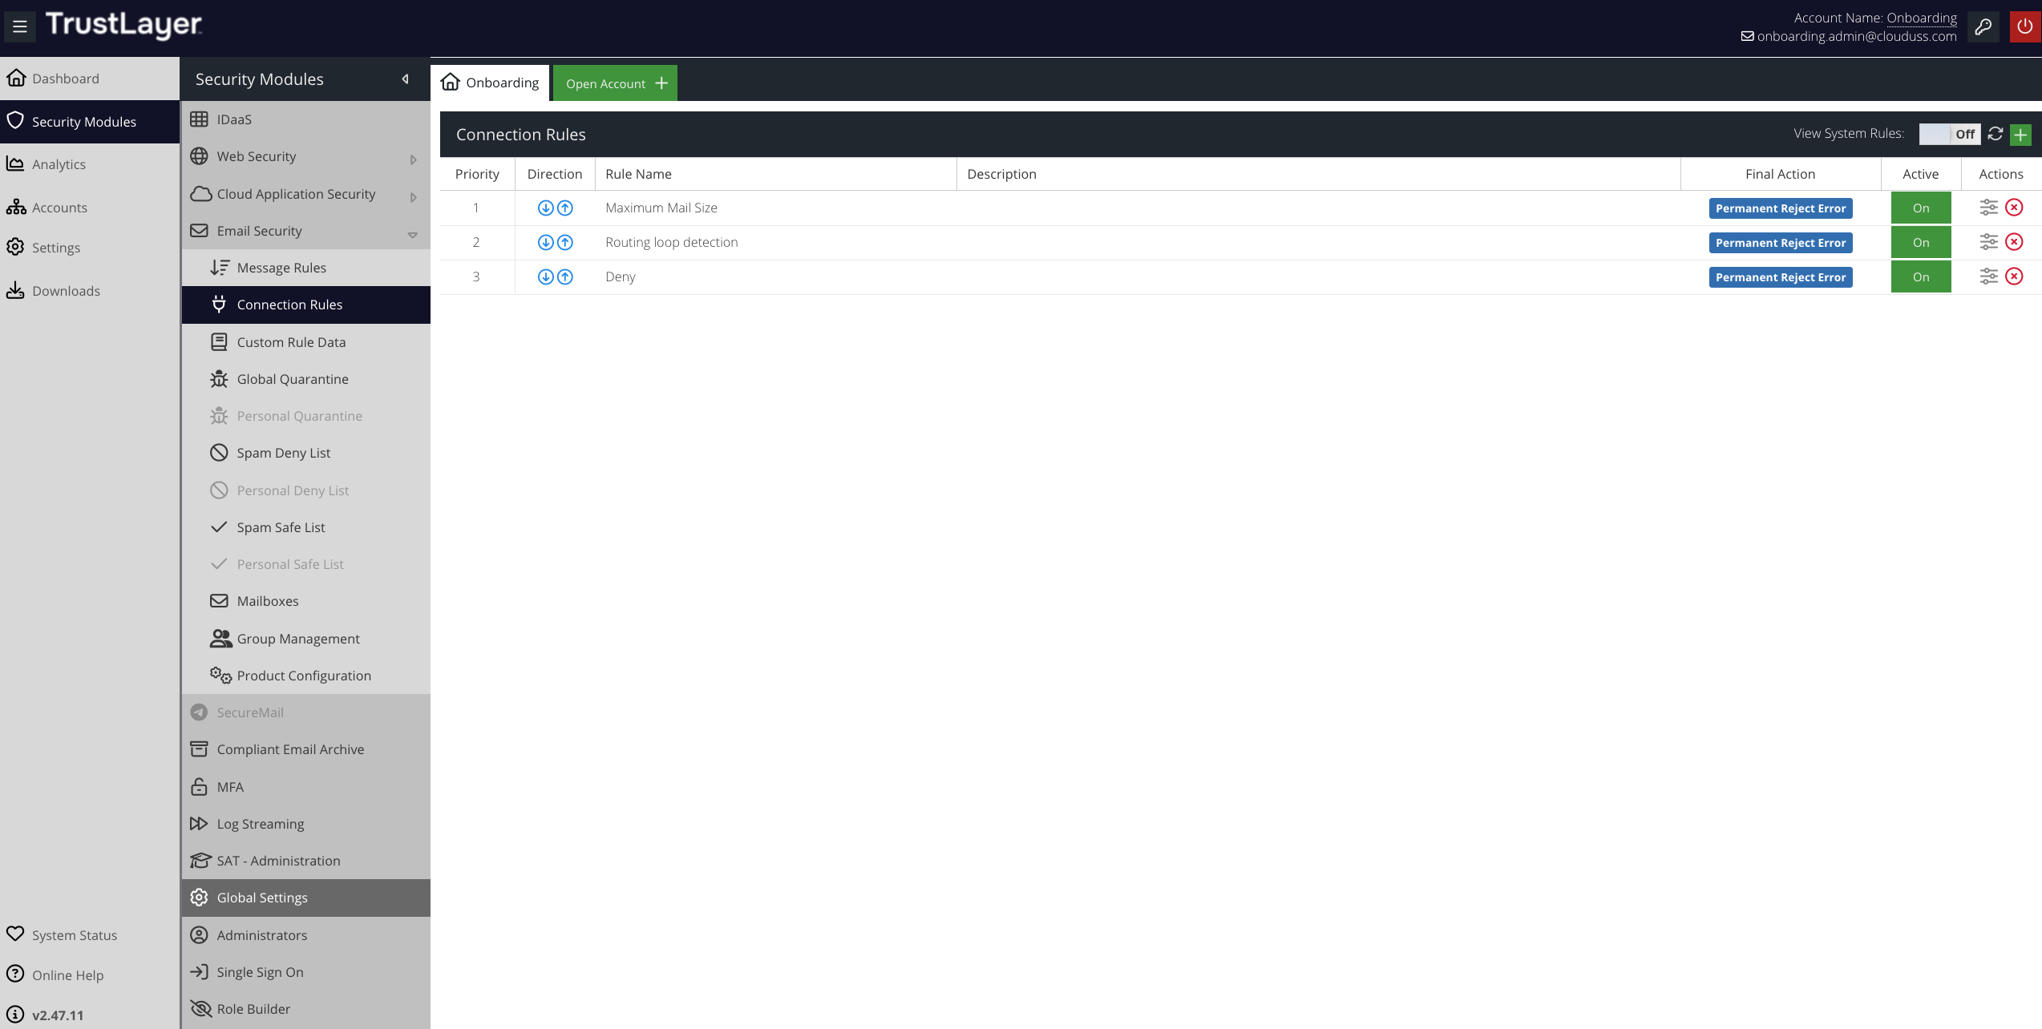Open Single Sign On
The image size is (2042, 1029).
pyautogui.click(x=306, y=972)
